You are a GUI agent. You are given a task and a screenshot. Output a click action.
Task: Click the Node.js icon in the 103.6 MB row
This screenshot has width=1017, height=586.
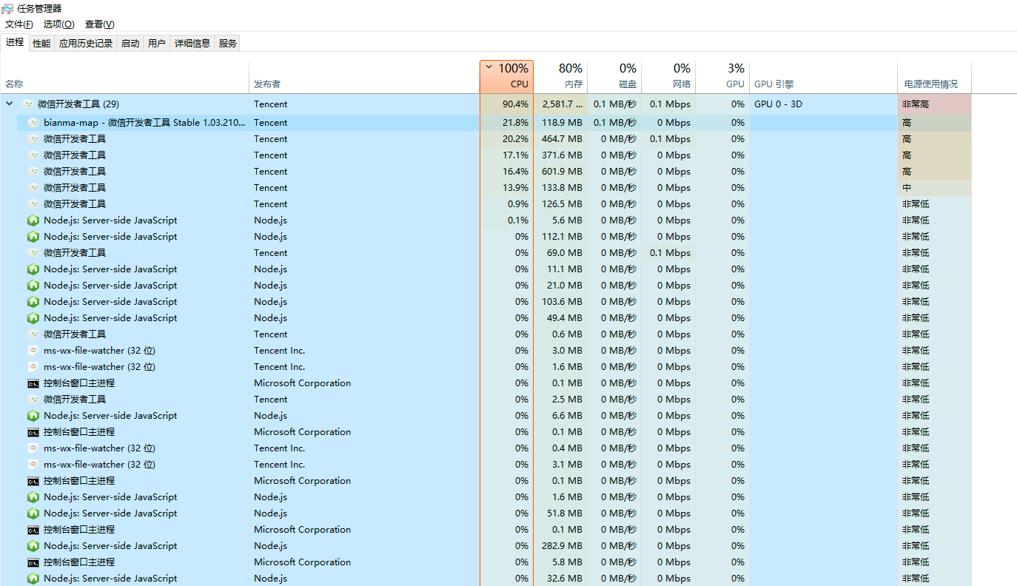(x=33, y=302)
